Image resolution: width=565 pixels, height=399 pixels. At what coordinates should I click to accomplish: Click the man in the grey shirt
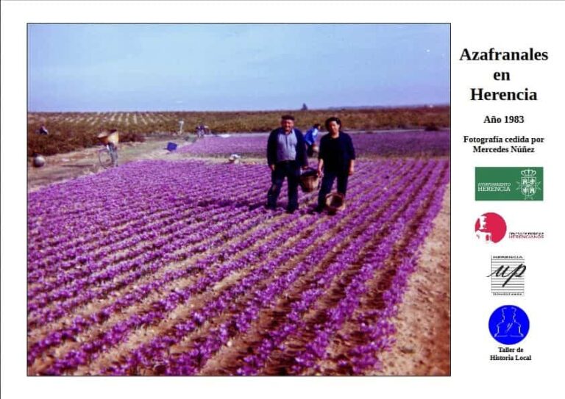point(286,163)
